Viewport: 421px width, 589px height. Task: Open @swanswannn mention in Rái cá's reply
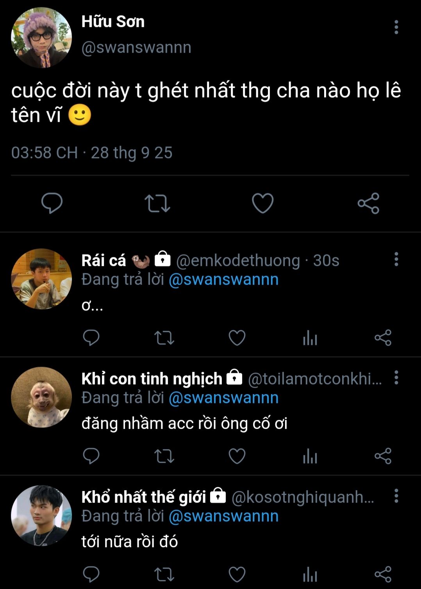click(223, 280)
